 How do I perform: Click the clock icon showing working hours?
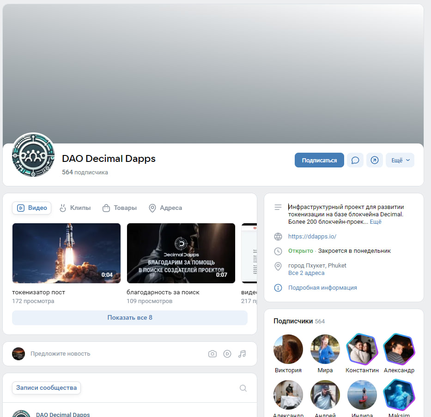[278, 251]
